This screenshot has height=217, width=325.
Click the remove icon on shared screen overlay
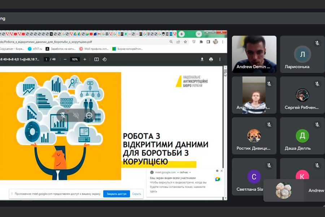click(89, 115)
